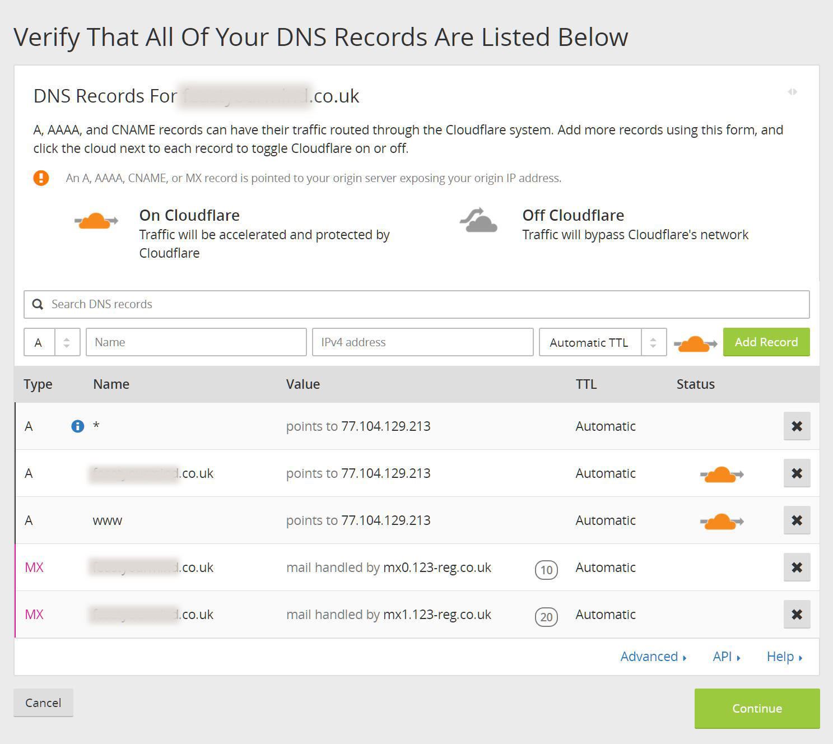The image size is (833, 744).
Task: Delete the root domain A record
Action: pyautogui.click(x=797, y=473)
